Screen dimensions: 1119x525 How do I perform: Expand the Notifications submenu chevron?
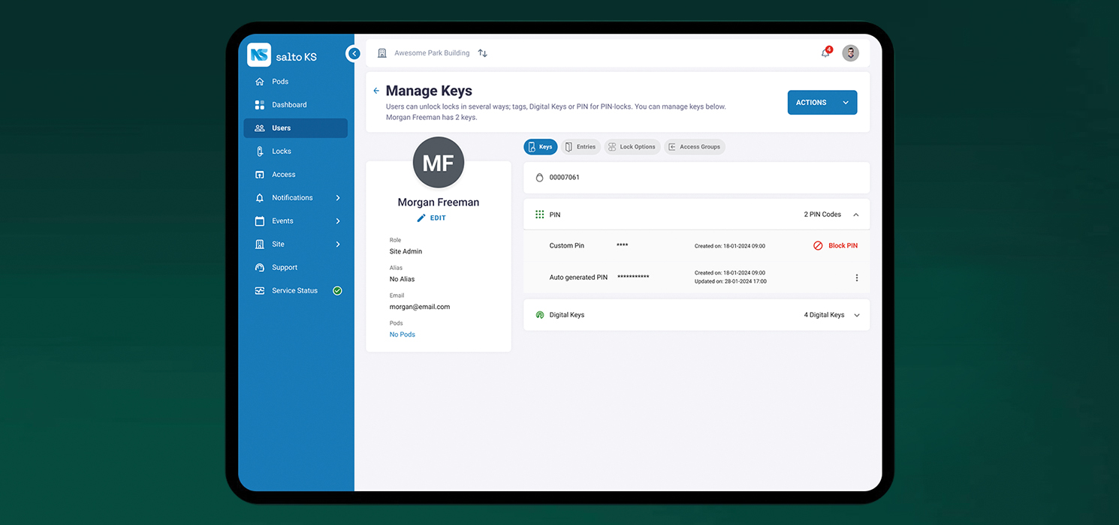coord(338,198)
